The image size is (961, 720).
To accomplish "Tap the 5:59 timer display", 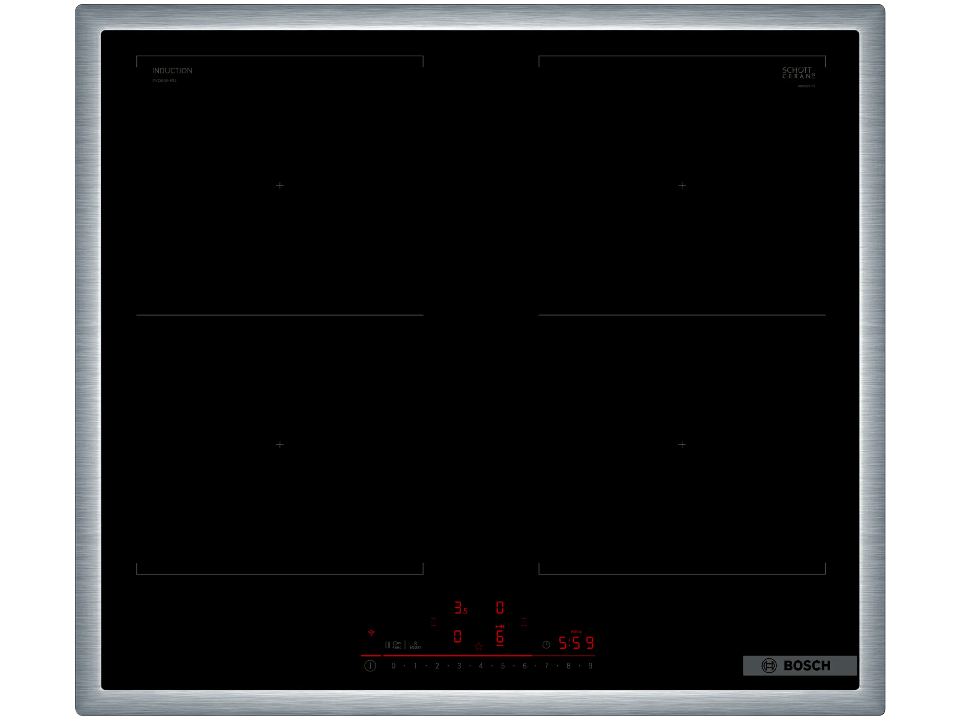I will (576, 643).
